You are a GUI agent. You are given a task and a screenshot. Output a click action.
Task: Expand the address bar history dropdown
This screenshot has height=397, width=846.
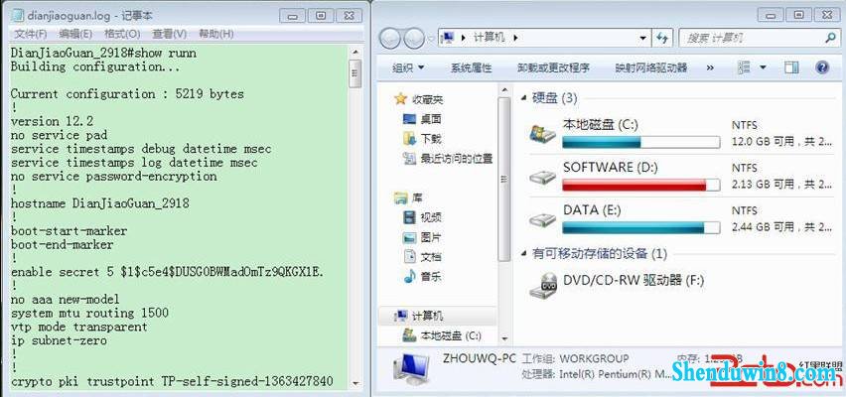642,39
